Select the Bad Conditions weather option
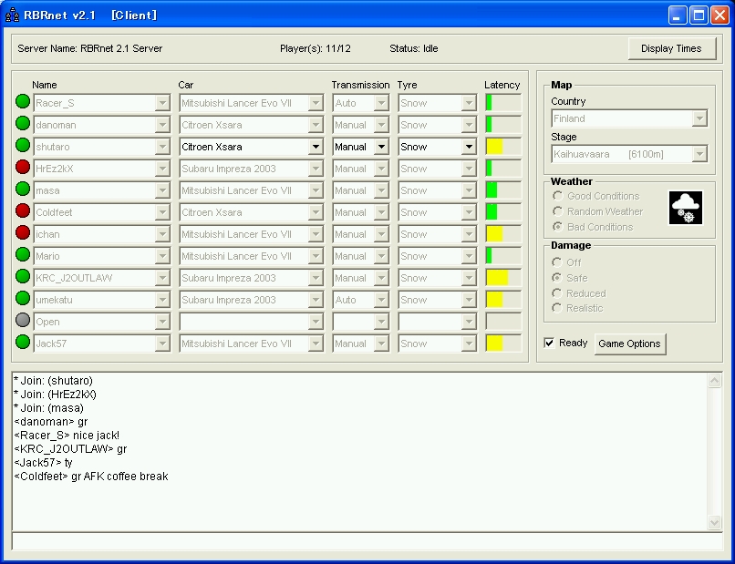The height and width of the screenshot is (564, 735). 557,227
